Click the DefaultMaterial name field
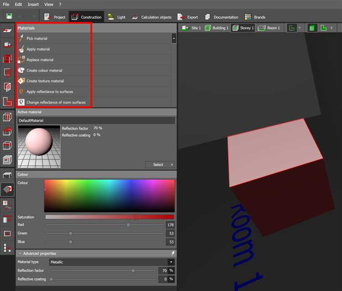Image resolution: width=342 pixels, height=291 pixels. click(96, 120)
